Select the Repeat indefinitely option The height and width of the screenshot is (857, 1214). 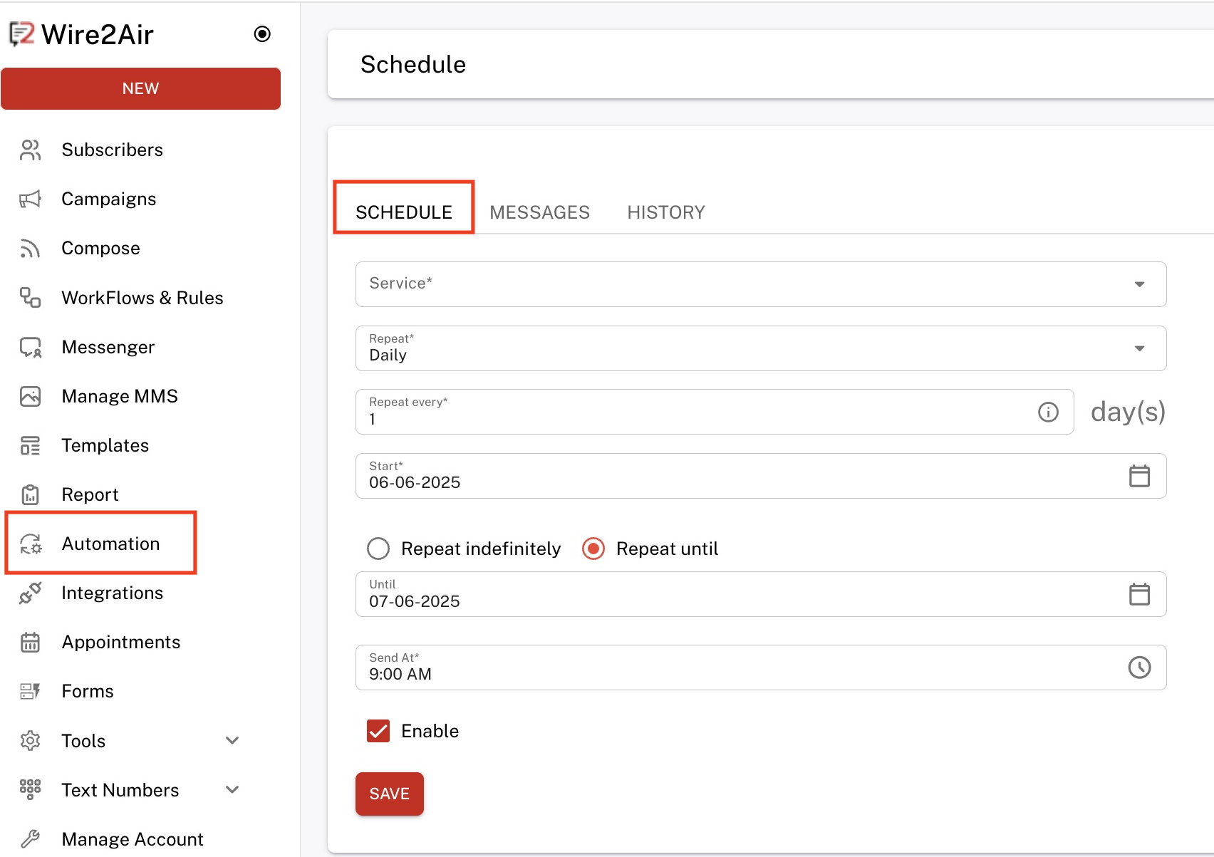coord(378,549)
